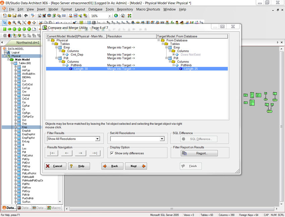Click the Open file toolbar icon
The image size is (285, 217).
pos(9,16)
